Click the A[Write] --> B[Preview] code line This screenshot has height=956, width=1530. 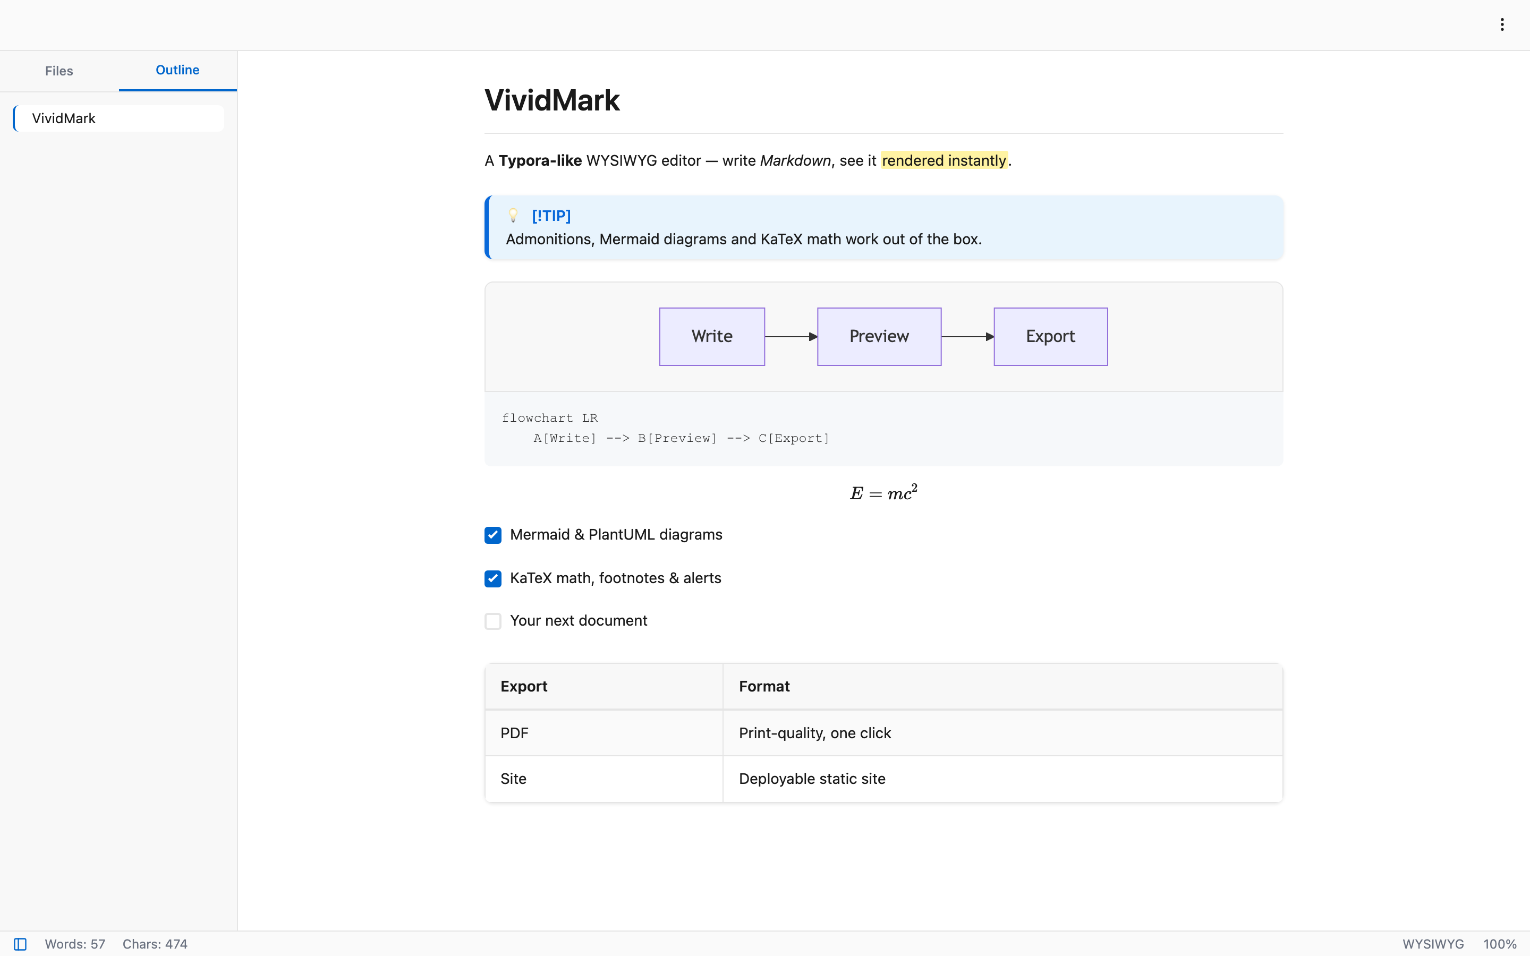pyautogui.click(x=681, y=438)
